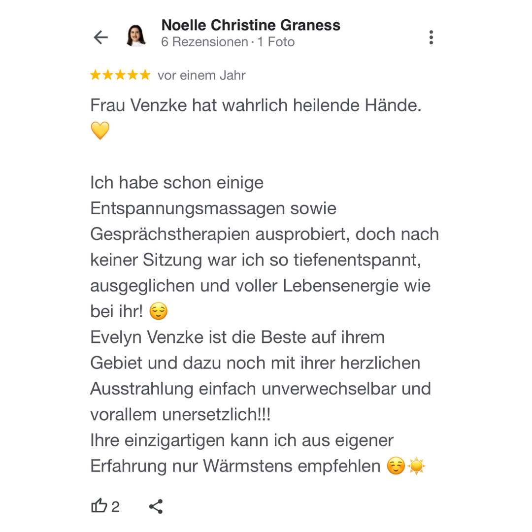This screenshot has width=532, height=532.
Task: Click the line 'Frau Venzke hat wahrlich heilende Hände.'
Action: [x=256, y=105]
